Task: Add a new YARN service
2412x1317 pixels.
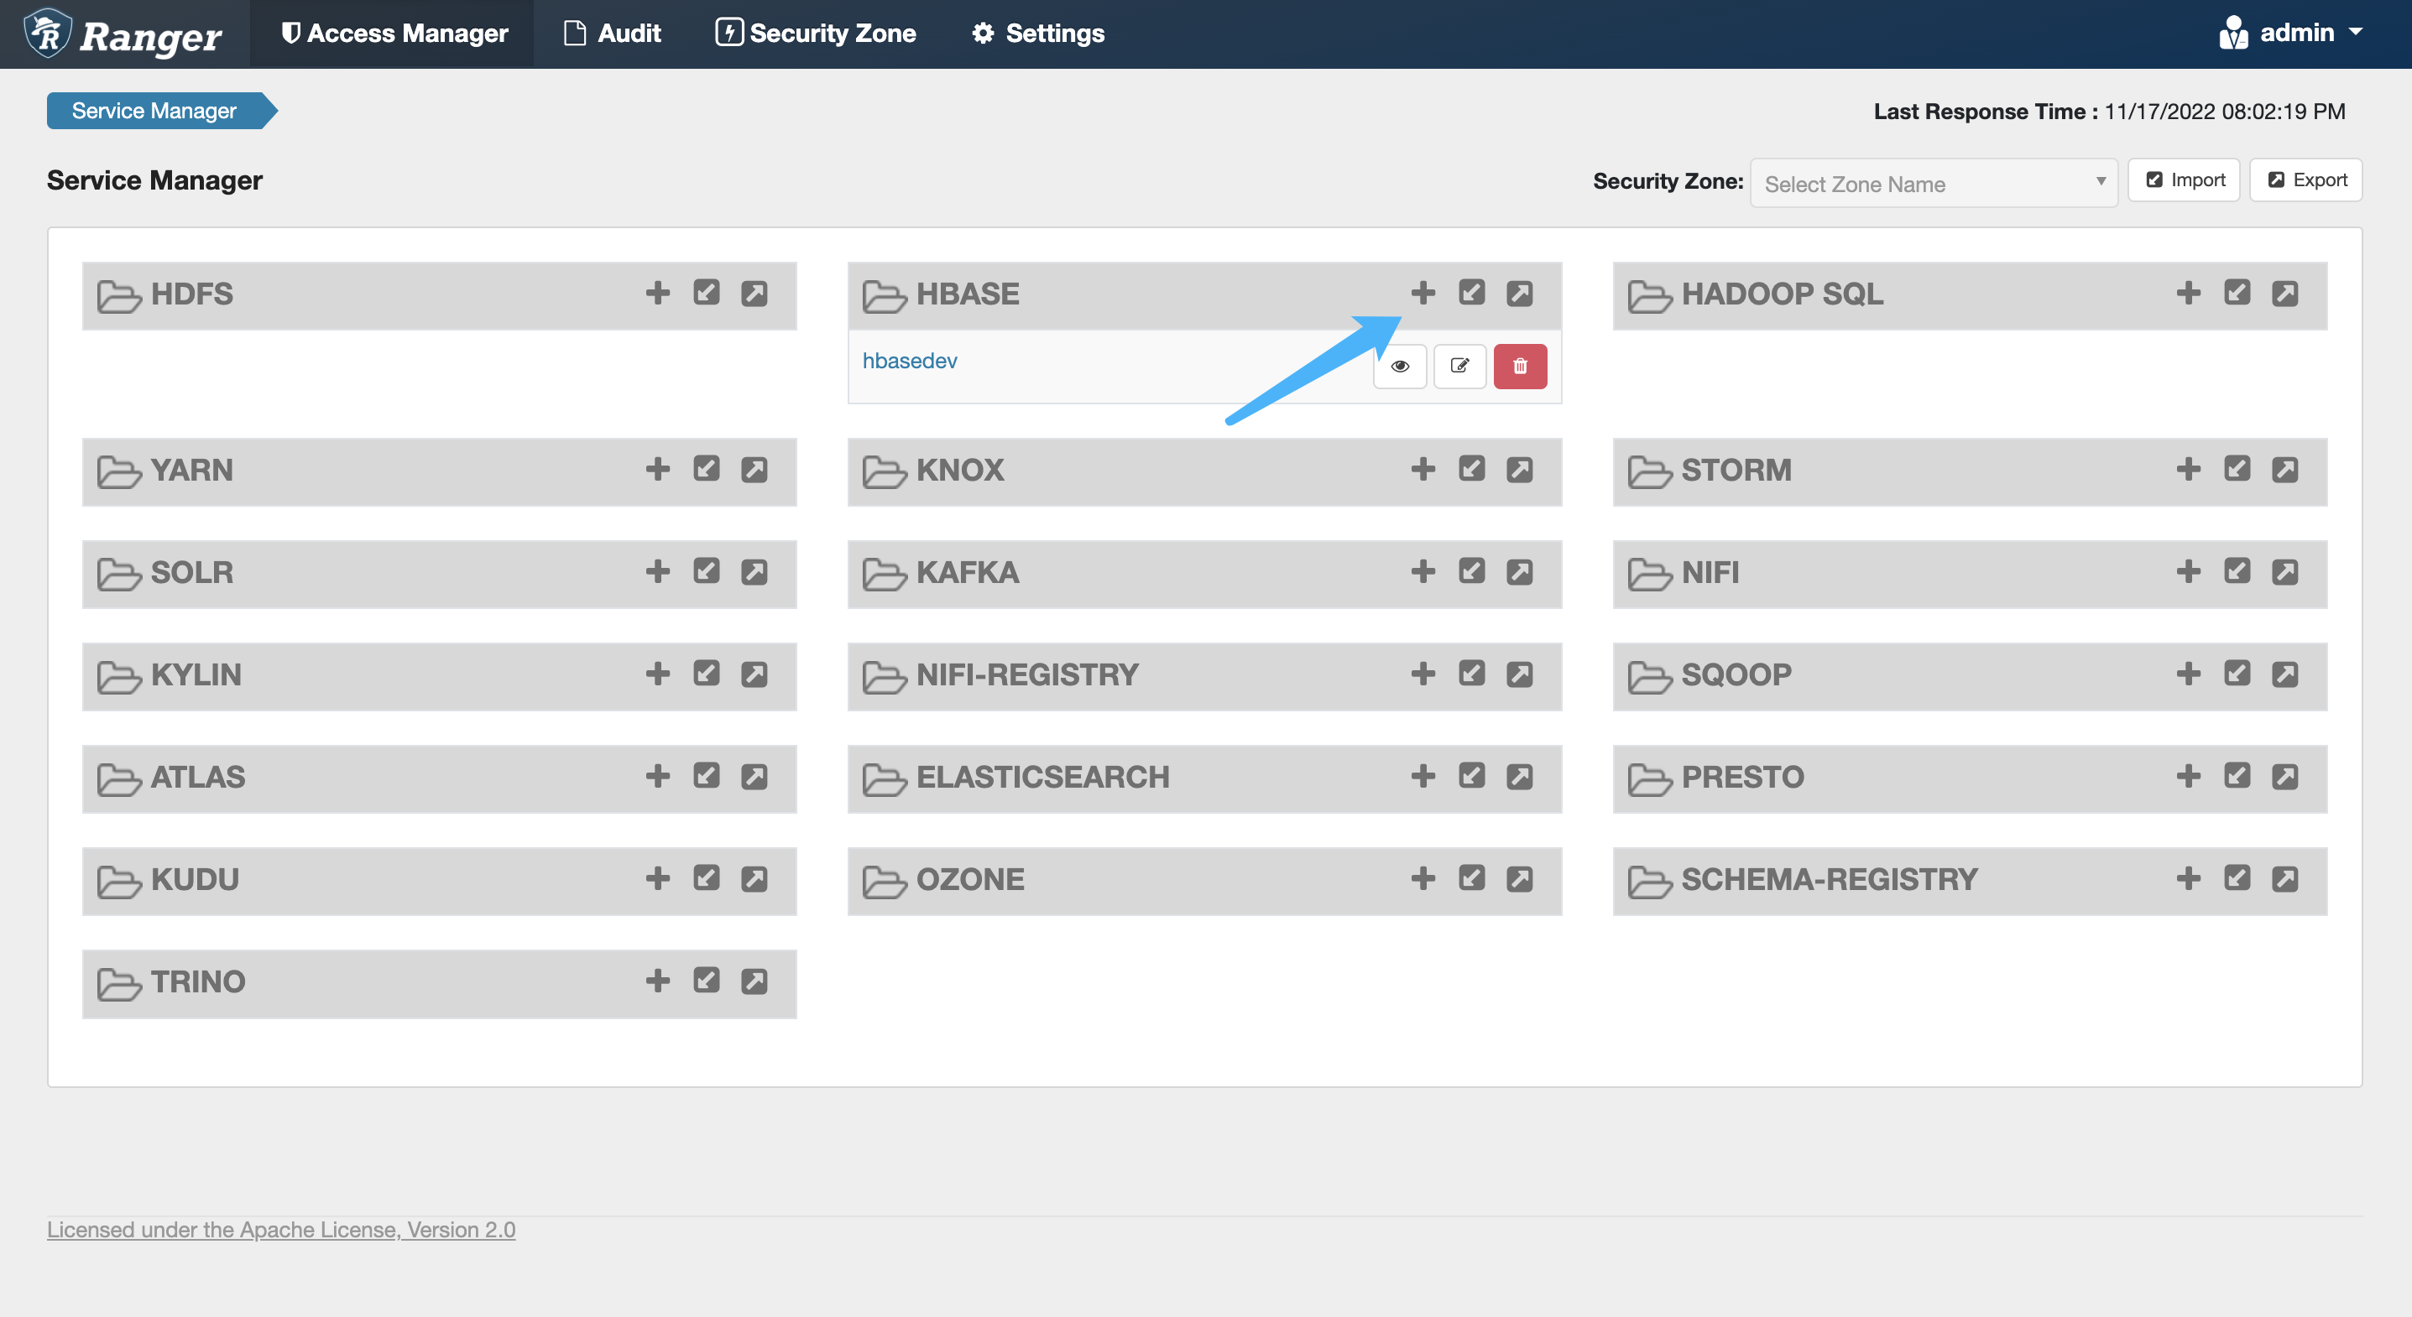Action: 657,469
